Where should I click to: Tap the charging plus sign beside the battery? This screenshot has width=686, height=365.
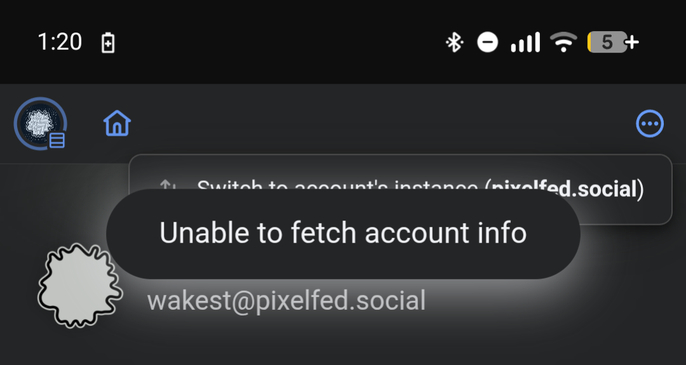click(633, 43)
